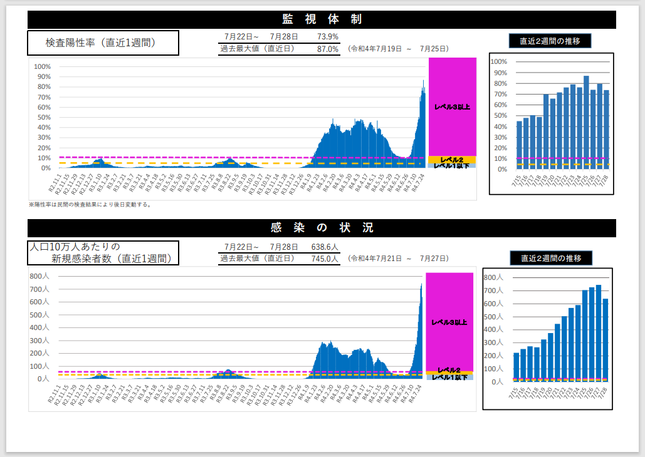
Task: Click the upper 直近2週間の推移 label
Action: [550, 42]
